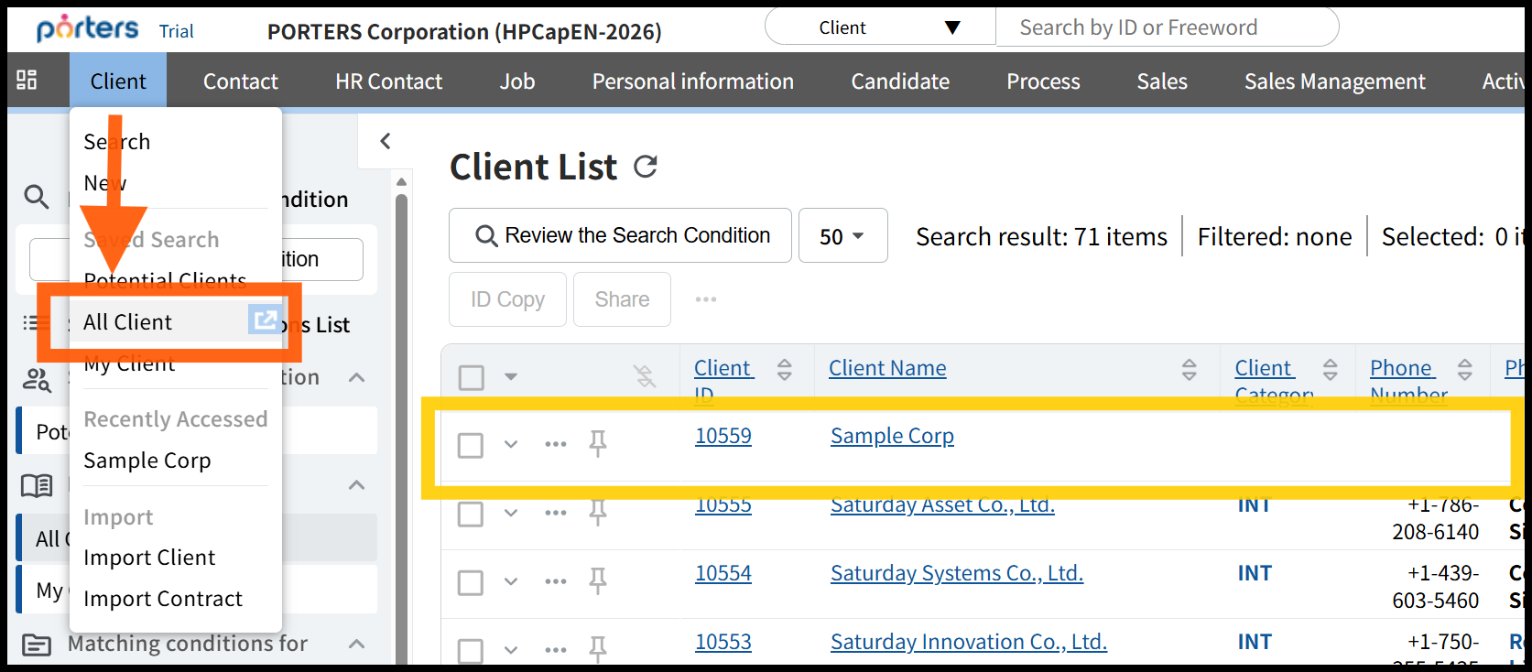Select All Client from the dropdown menu
The height and width of the screenshot is (672, 1532).
pos(128,322)
